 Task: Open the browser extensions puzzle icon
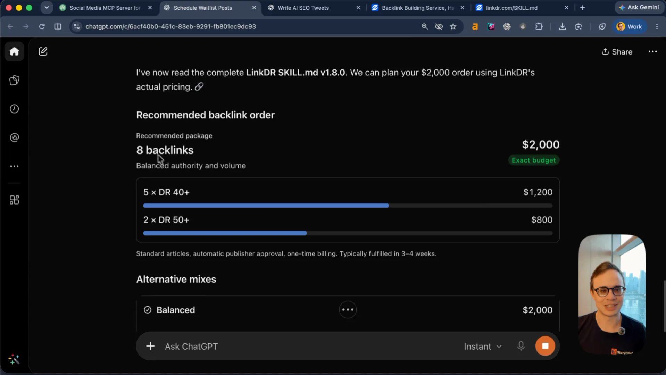click(x=539, y=26)
